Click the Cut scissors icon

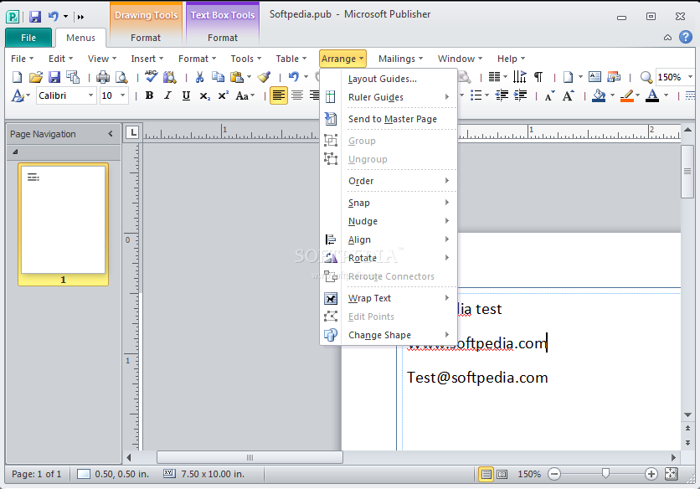click(199, 77)
